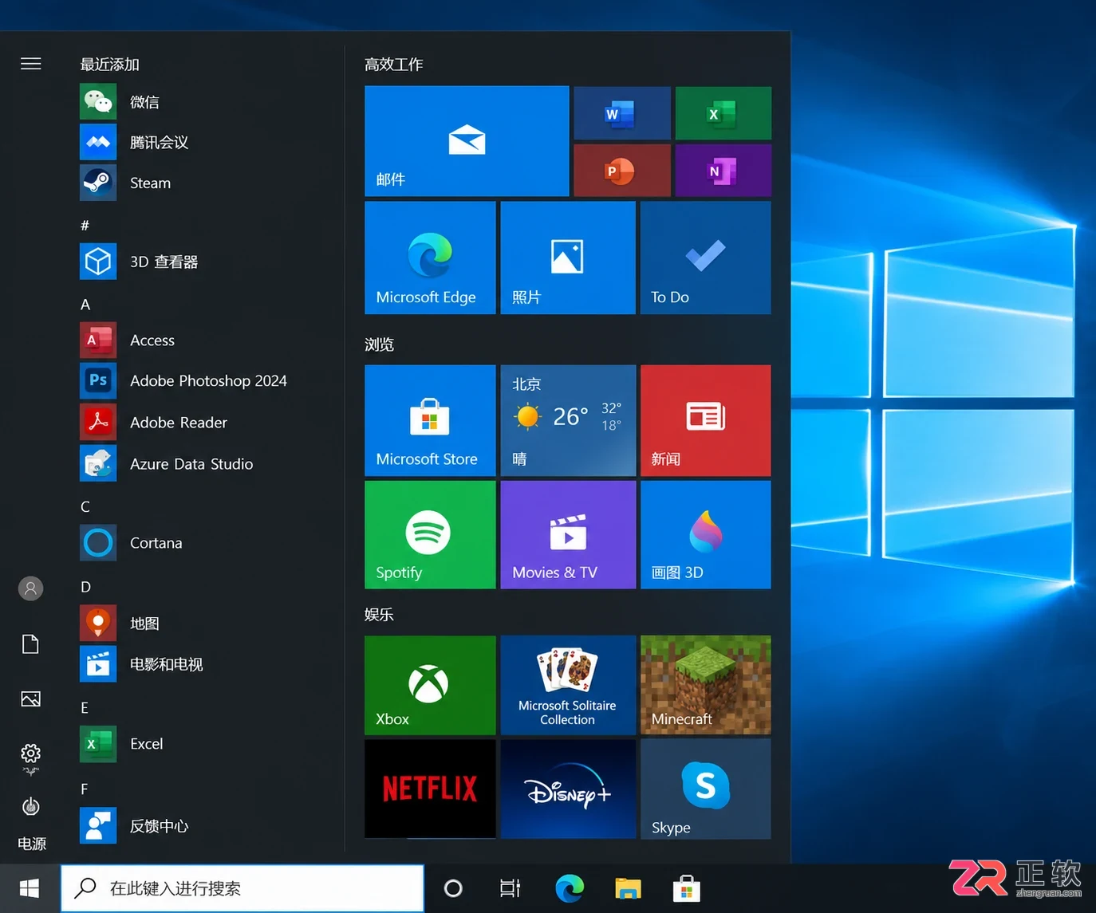Select the 高效工作 tile group title
This screenshot has height=913, width=1096.
394,65
